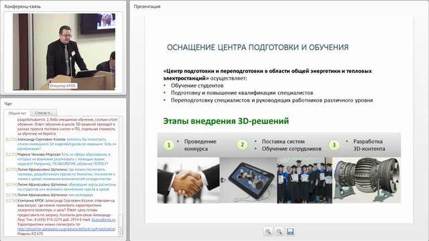
Task: Click the step 2 numbered circle
Action: tap(242, 145)
